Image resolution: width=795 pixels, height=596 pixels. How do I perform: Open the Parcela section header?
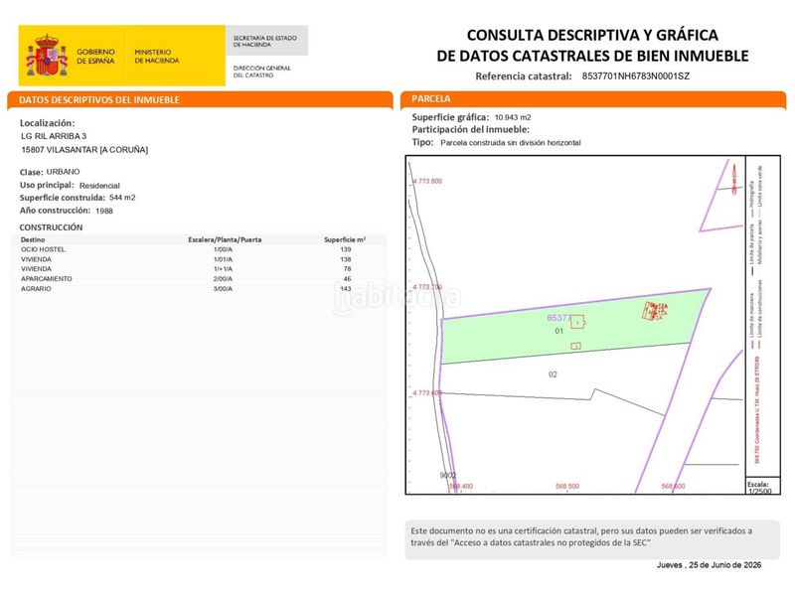[593, 98]
